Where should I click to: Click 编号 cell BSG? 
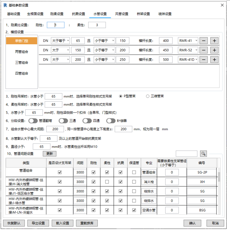click(202, 210)
